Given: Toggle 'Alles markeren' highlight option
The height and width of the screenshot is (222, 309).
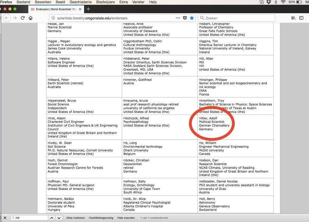Looking at the screenshot, I should pos(75,218).
